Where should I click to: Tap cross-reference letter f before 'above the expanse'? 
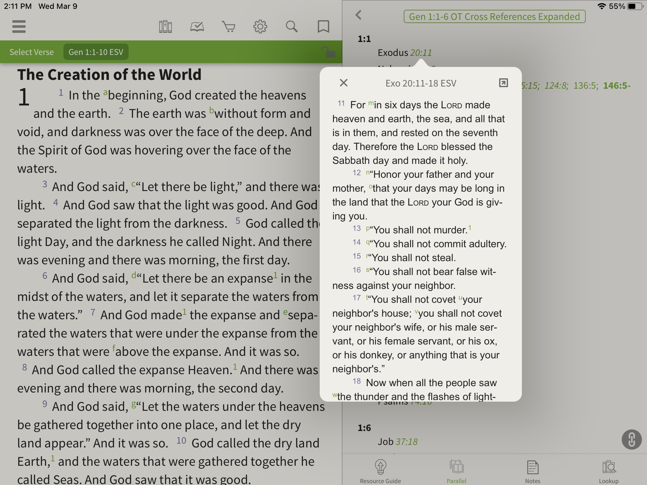[x=114, y=348]
